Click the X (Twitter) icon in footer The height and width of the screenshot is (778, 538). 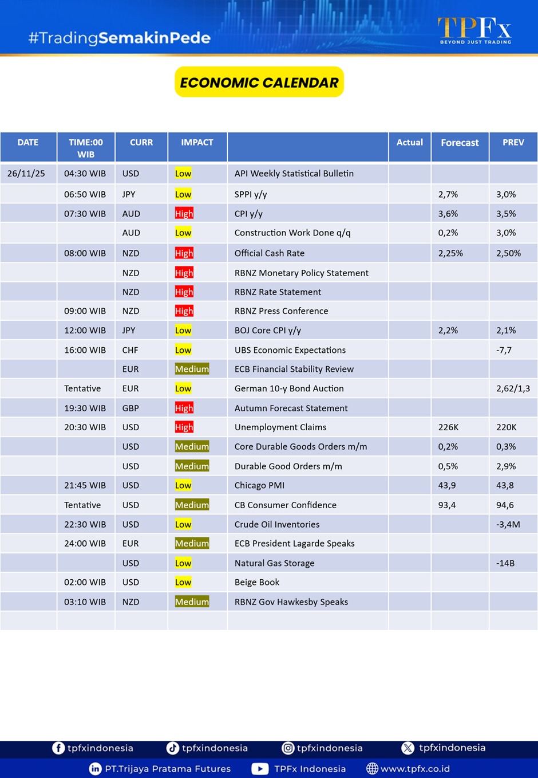tap(408, 748)
